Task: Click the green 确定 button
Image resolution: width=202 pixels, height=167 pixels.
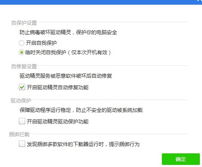Action: 181,159
